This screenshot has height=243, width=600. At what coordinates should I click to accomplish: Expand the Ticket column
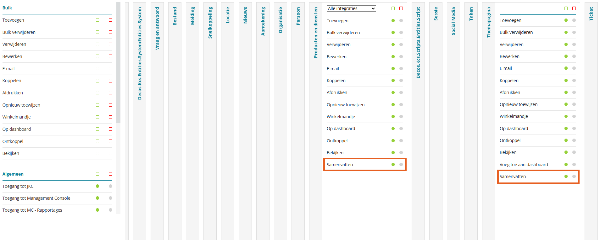[x=591, y=14]
